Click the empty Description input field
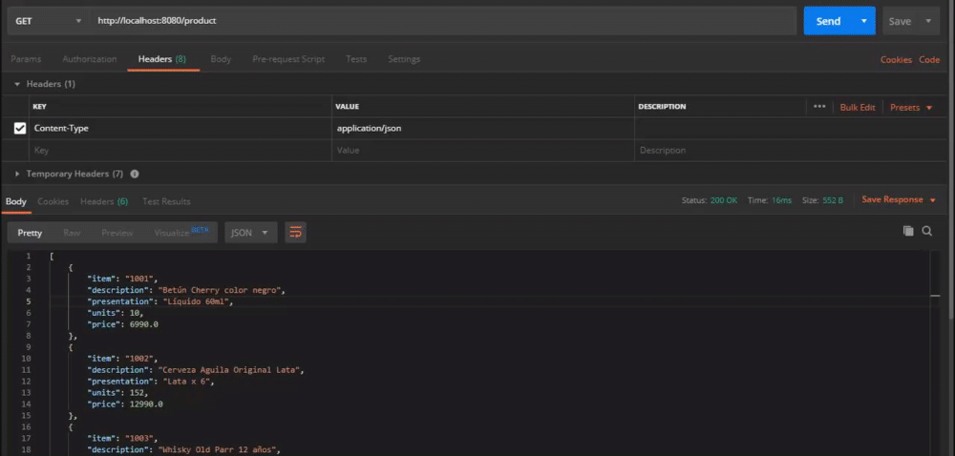 792,150
